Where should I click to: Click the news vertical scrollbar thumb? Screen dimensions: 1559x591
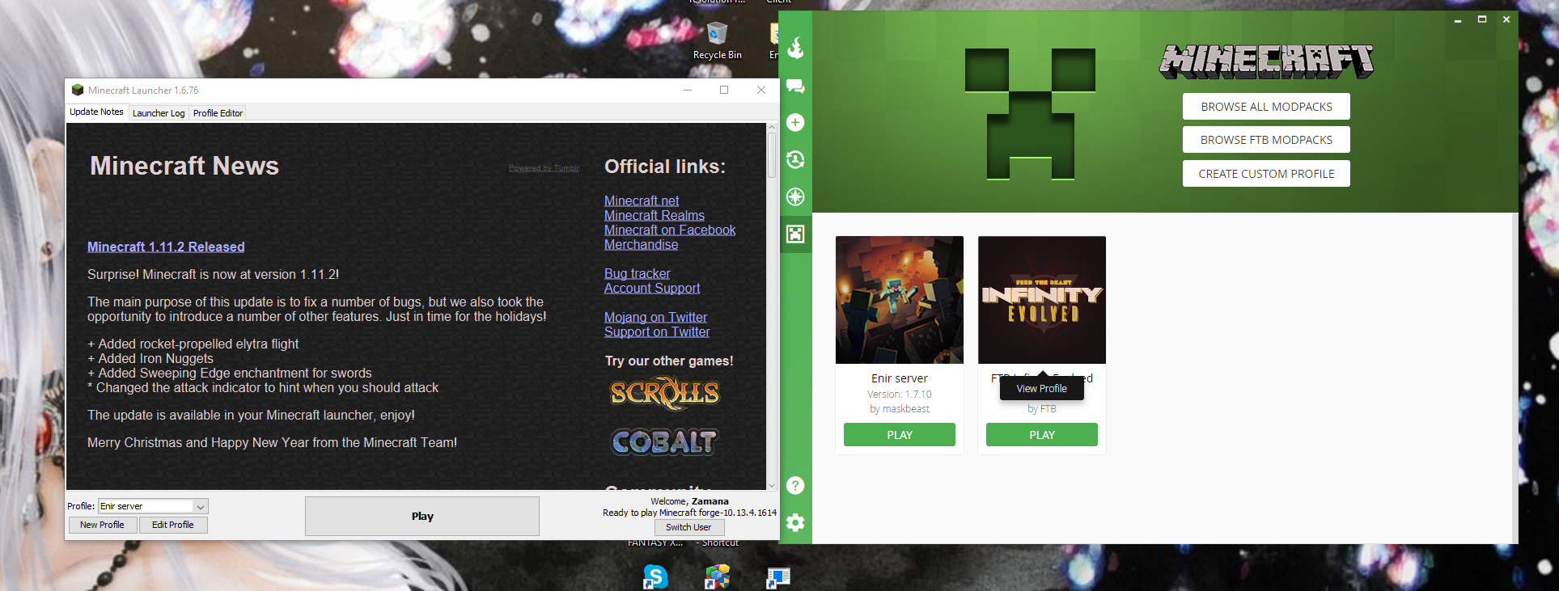(772, 155)
